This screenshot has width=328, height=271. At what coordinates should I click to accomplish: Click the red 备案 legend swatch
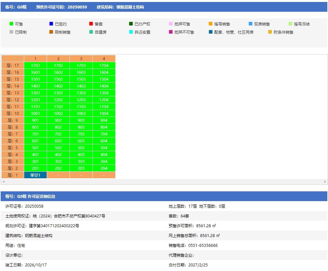click(91, 24)
